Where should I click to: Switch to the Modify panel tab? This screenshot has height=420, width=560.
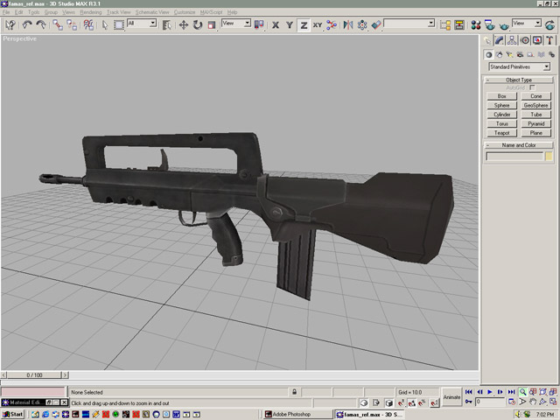[500, 40]
